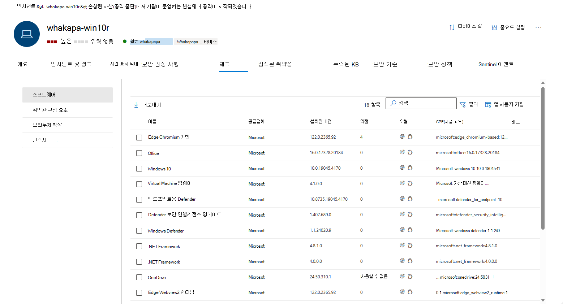Screen dimensions: 563x304
Task: Click the export download arrow icon
Action: [x=136, y=105]
